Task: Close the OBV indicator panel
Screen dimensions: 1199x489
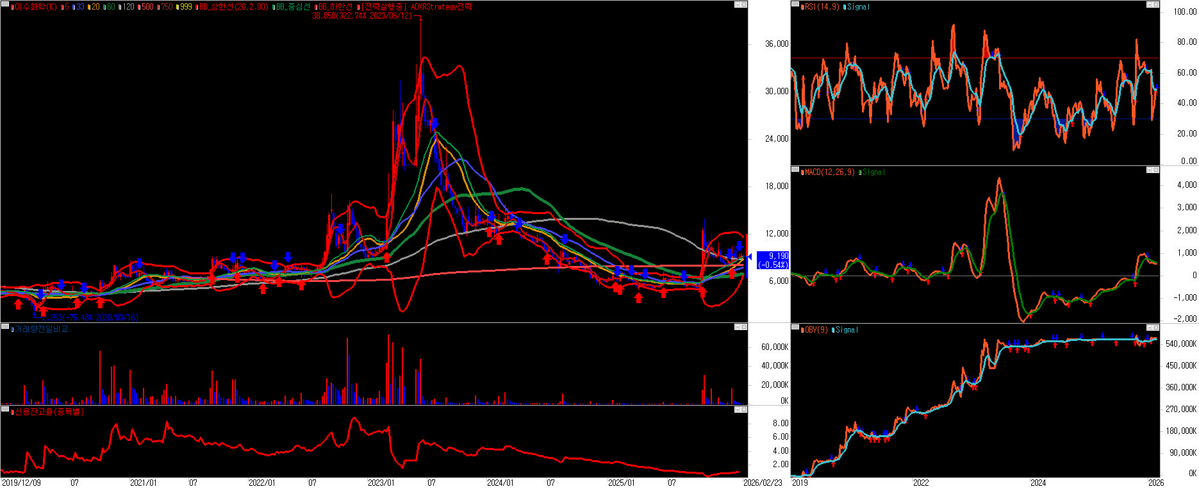Action: pyautogui.click(x=1156, y=327)
